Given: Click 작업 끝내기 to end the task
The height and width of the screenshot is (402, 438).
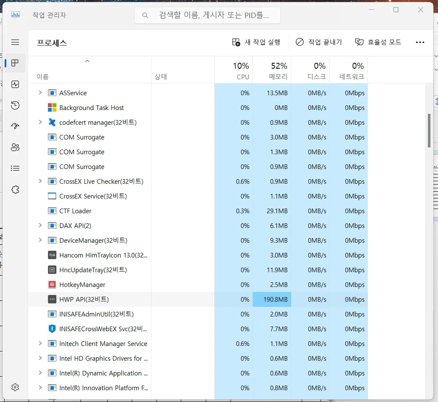Looking at the screenshot, I should click(319, 42).
